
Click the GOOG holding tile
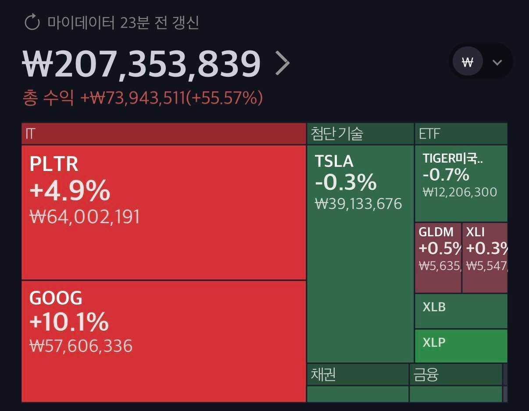(163, 341)
